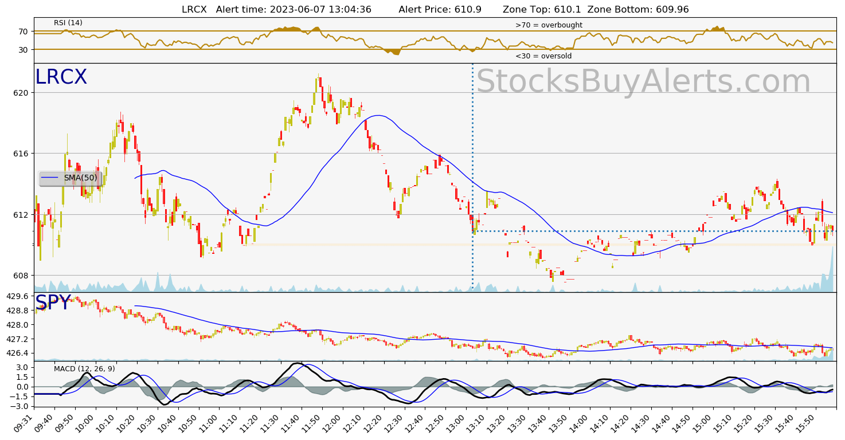Click the 15:40 time axis label
Image resolution: width=845 pixels, height=440 pixels.
click(785, 423)
